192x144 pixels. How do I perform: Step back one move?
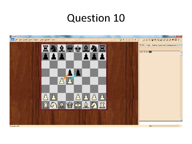click(x=126, y=40)
